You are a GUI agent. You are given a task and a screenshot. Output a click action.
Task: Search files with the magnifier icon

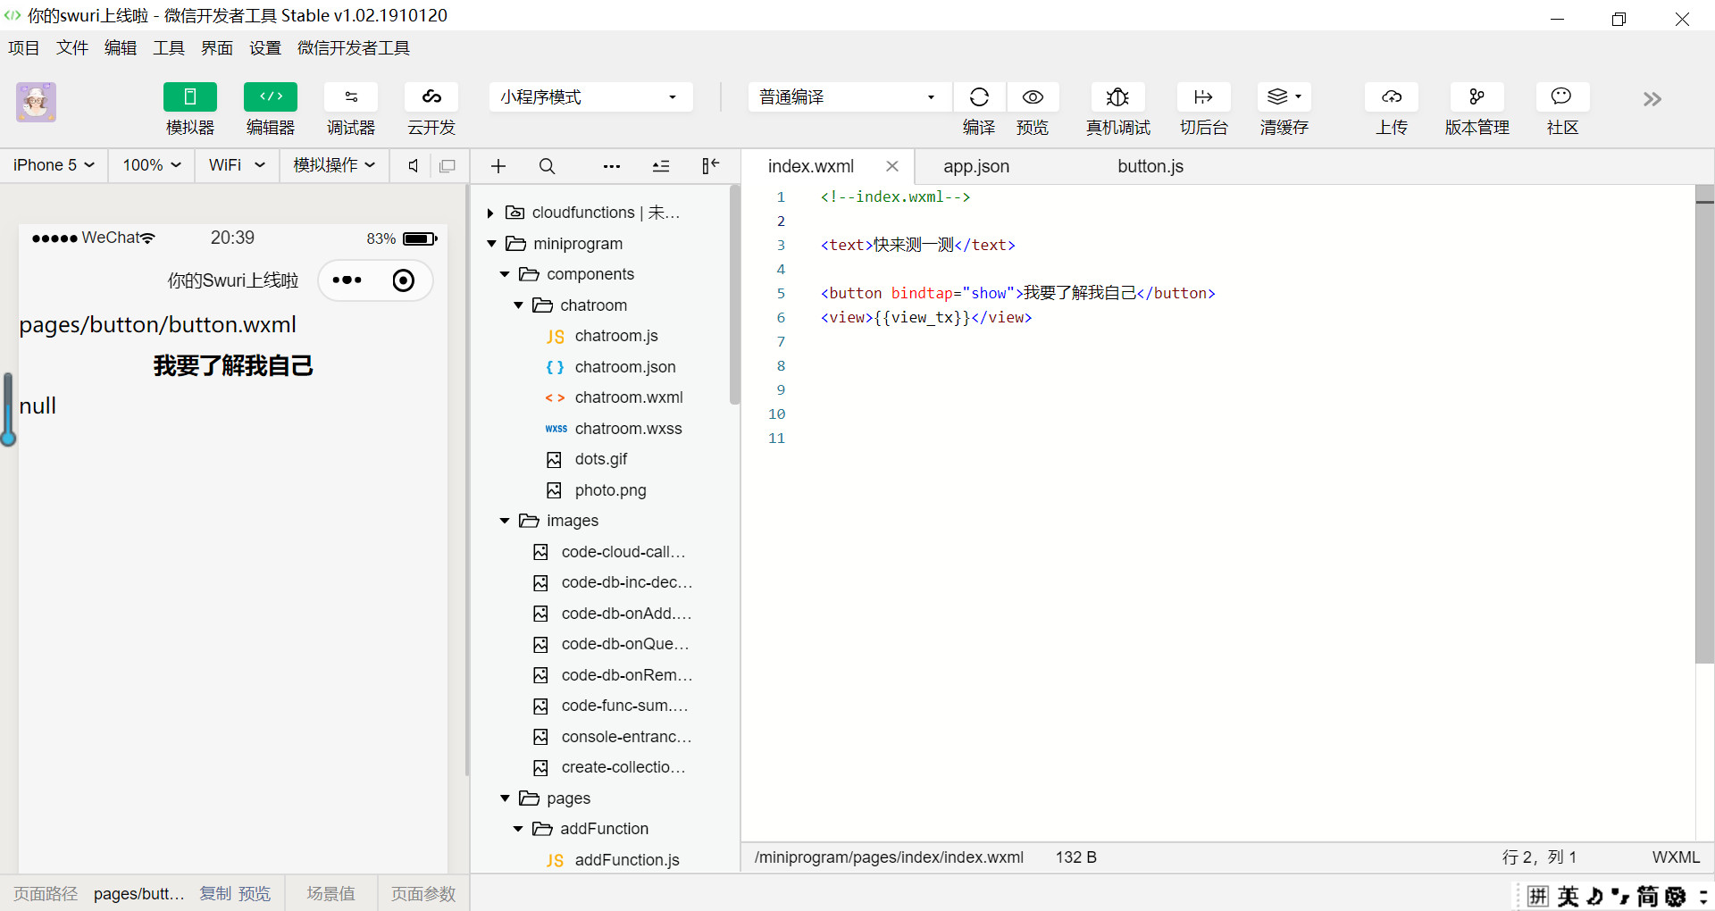[548, 166]
